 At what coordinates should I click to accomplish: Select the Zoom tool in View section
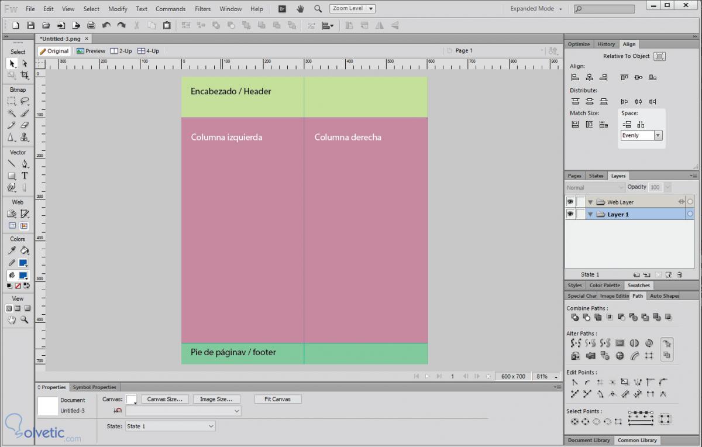(25, 320)
